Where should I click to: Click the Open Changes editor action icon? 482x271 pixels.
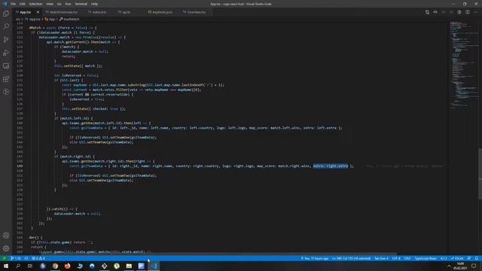pos(427,12)
